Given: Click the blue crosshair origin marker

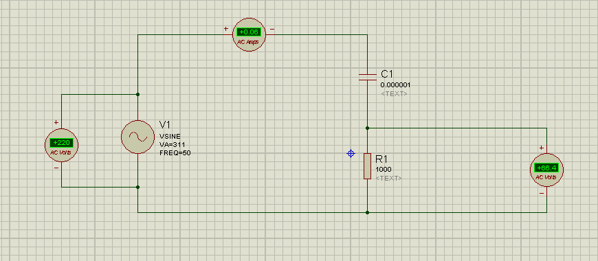Looking at the screenshot, I should point(351,154).
